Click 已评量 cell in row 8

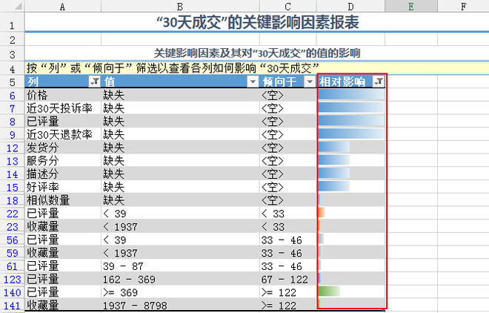[x=63, y=121]
